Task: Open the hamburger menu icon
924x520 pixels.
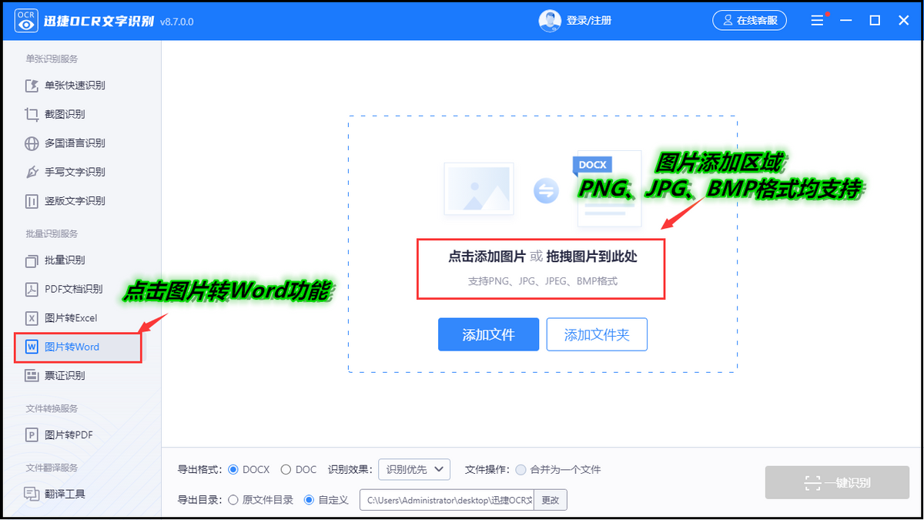Action: 817,21
